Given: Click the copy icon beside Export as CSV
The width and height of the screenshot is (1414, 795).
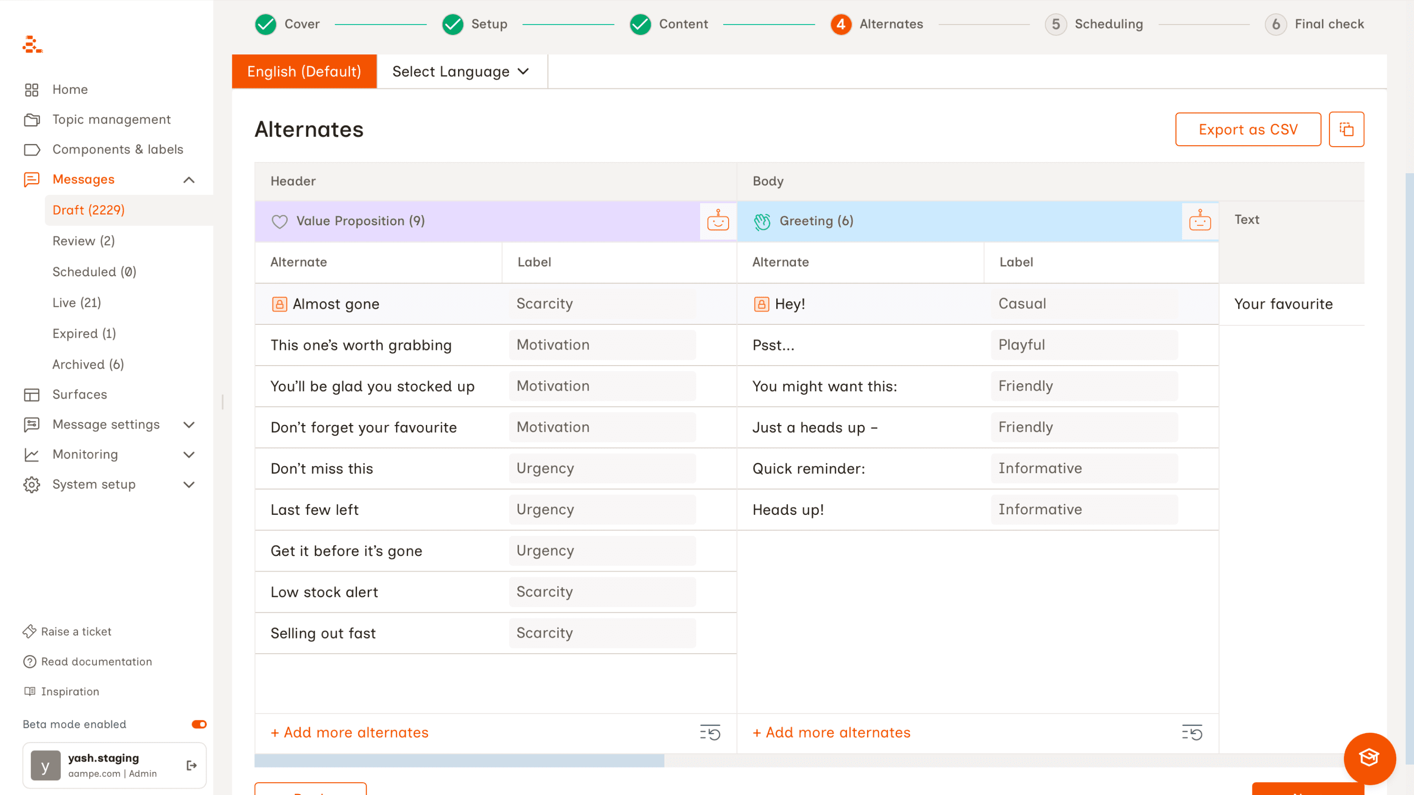Looking at the screenshot, I should 1346,130.
